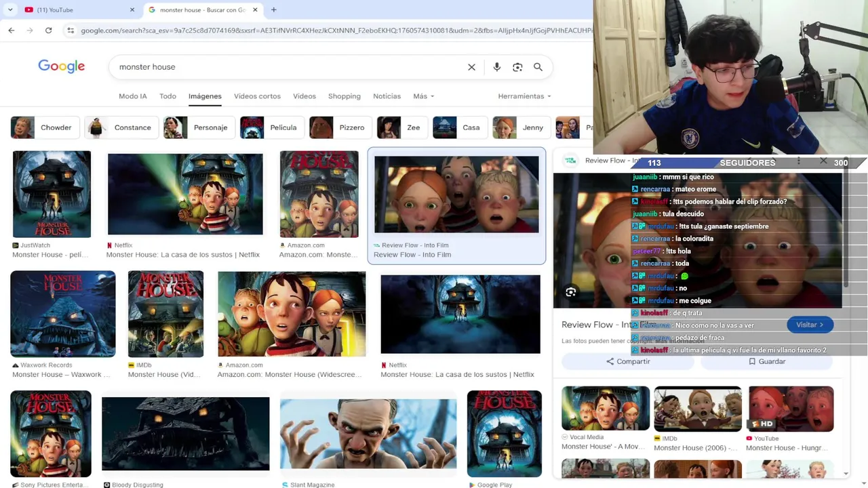Close the YouTube tab

tap(132, 9)
